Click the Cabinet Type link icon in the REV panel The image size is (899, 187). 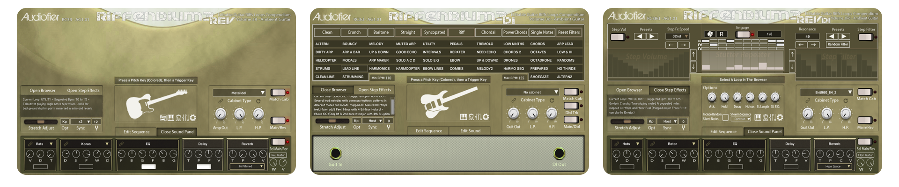pyautogui.click(x=220, y=101)
